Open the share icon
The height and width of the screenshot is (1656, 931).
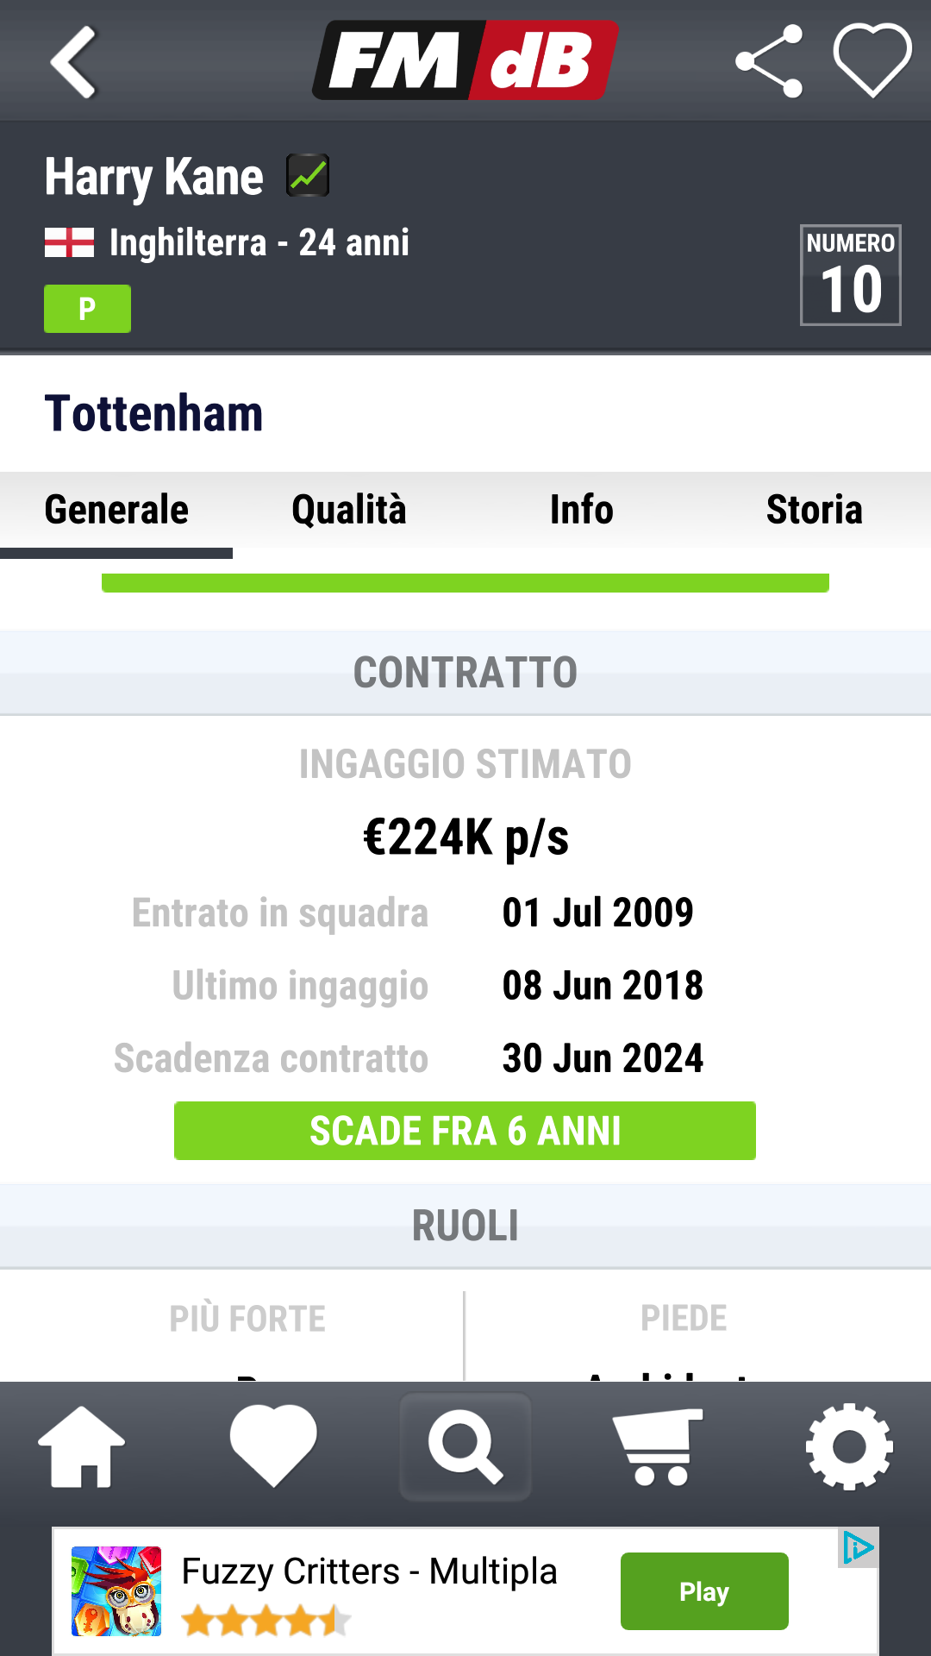tap(769, 61)
